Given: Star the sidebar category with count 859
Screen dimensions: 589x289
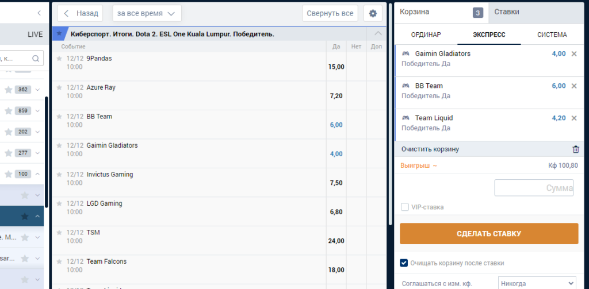Looking at the screenshot, I should [8, 111].
